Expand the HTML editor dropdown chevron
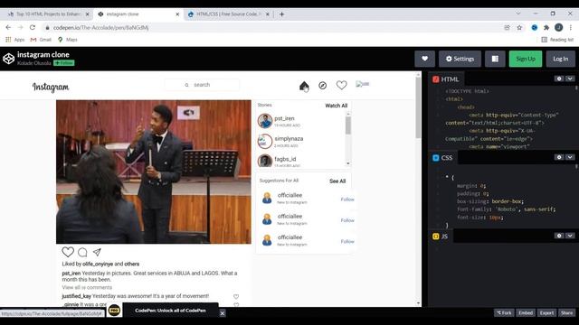 [x=570, y=79]
